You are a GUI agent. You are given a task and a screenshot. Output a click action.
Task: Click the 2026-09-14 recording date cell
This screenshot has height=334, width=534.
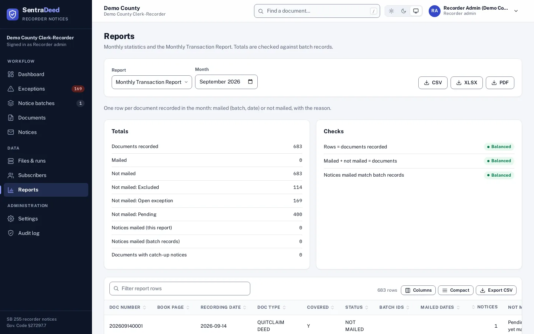(x=214, y=326)
